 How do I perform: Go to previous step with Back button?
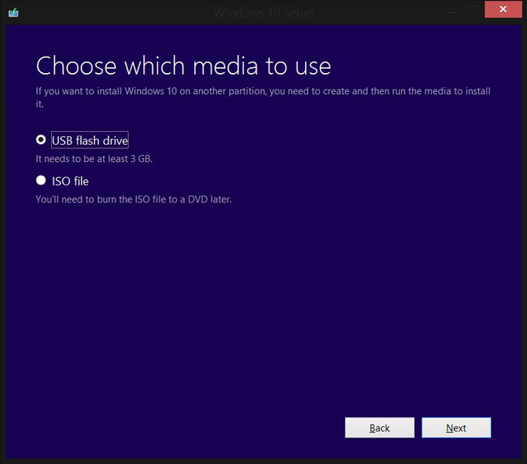point(379,428)
